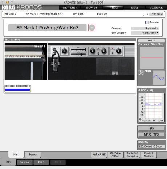Viewport: 167px width, 169px height.
Task: Switch to the Banks tab
Action: [33, 154]
